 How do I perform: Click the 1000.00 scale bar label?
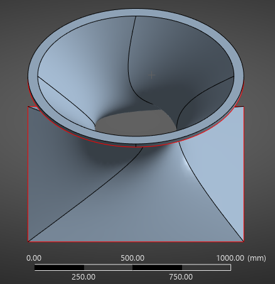pyautogui.click(x=230, y=258)
